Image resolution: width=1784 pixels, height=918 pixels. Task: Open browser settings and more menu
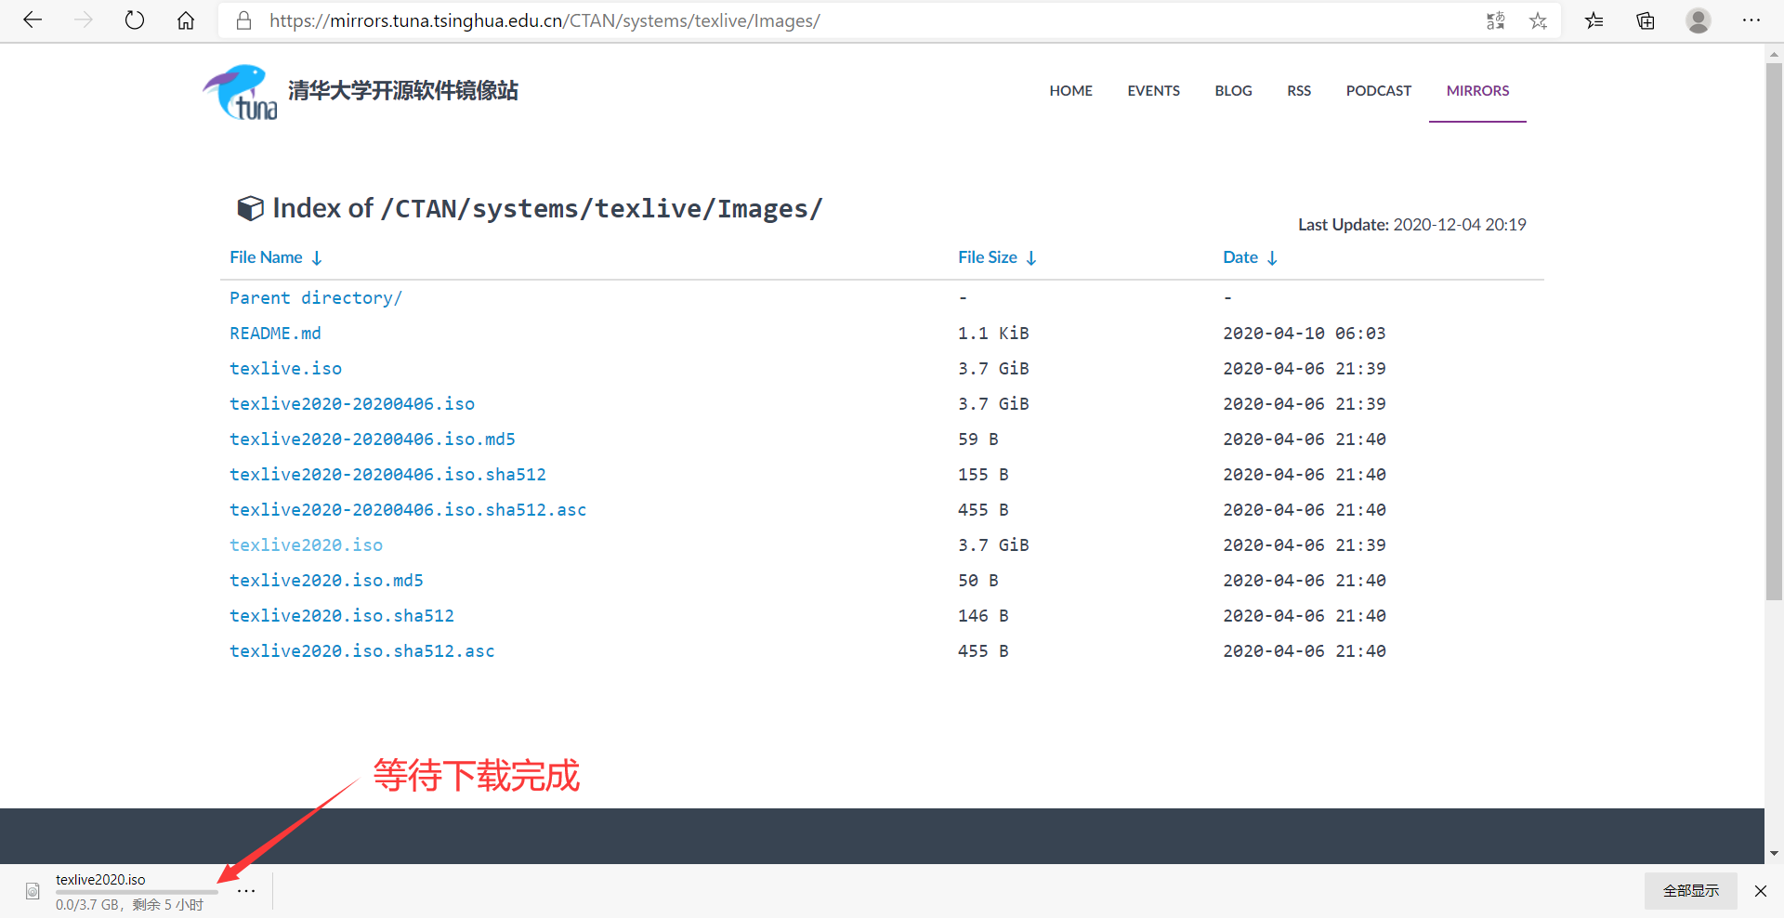1751,20
